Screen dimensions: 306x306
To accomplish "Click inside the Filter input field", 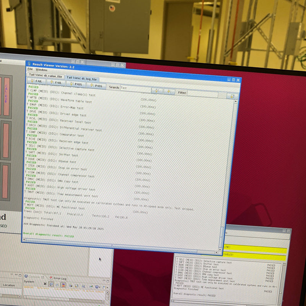I will tap(202, 94).
